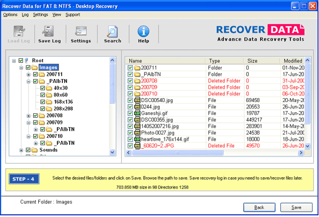
Task: Click the Images folder icon in tree
Action: pyautogui.click(x=34, y=67)
